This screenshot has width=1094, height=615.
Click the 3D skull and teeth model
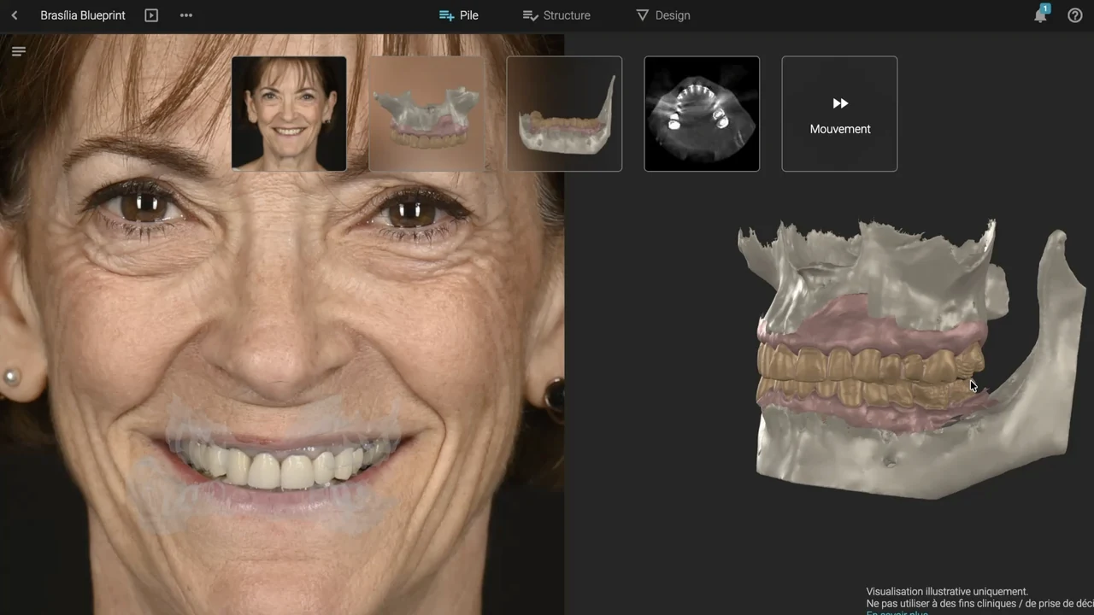click(x=911, y=359)
